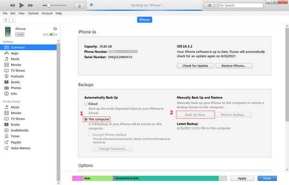Open the Account menu
Image resolution: width=289 pixels, height=185 pixels.
point(47,13)
